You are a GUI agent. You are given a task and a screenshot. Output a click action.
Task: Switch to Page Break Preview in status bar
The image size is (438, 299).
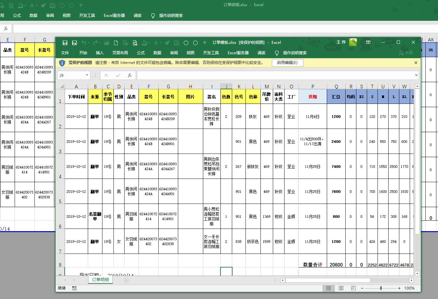coord(353,288)
